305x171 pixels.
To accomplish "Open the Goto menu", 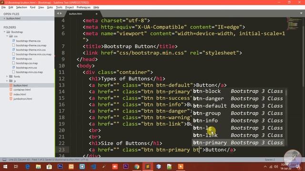I will pos(50,8).
